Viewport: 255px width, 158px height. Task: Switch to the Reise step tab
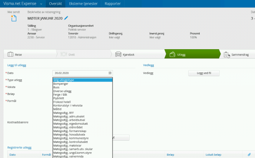tap(30, 54)
